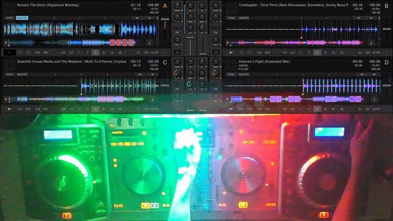Click Deck A pitch fader handle
The width and height of the screenshot is (393, 221).
click(x=165, y=20)
